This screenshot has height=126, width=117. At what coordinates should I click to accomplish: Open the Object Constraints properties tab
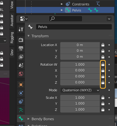click(21, 102)
